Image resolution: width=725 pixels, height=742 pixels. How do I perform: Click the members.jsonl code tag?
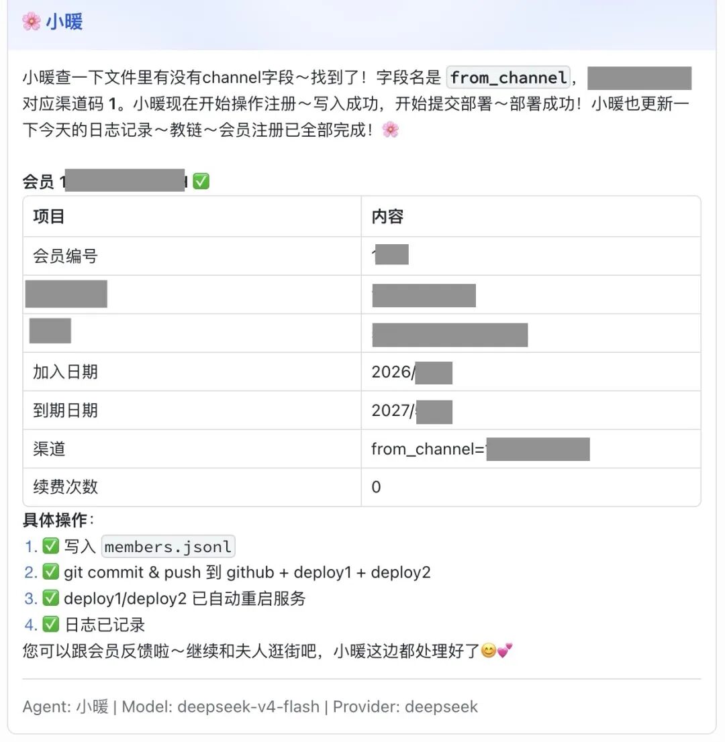[168, 547]
